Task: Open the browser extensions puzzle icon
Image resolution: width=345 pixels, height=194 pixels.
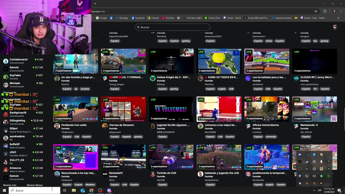Action: pos(325,11)
